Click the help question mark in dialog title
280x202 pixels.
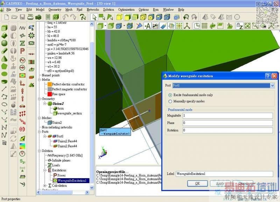point(268,76)
